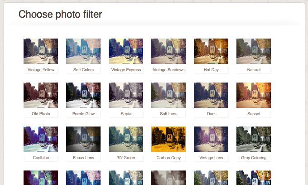Click the Choose photo filter heading

coord(60,15)
